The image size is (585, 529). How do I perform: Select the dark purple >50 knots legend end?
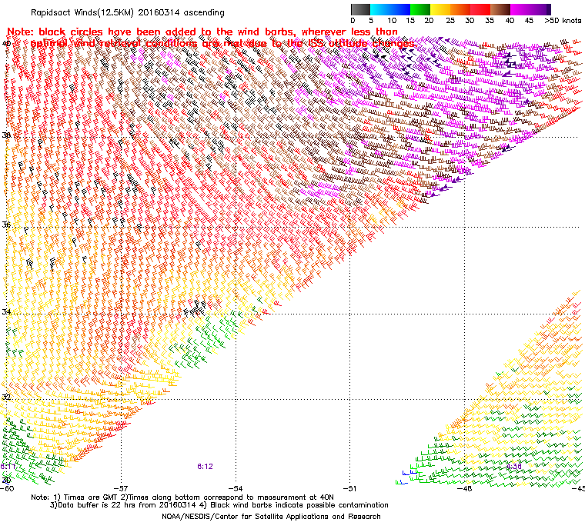coord(549,9)
